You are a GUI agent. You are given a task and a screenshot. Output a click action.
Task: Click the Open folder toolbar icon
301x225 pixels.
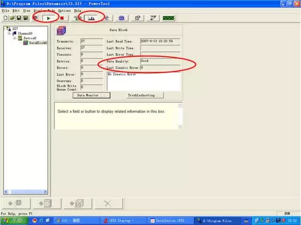[12, 18]
